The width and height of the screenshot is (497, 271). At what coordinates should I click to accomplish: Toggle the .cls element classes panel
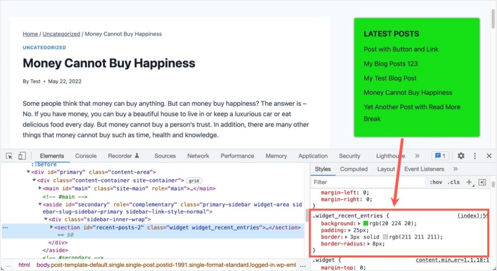pyautogui.click(x=454, y=182)
